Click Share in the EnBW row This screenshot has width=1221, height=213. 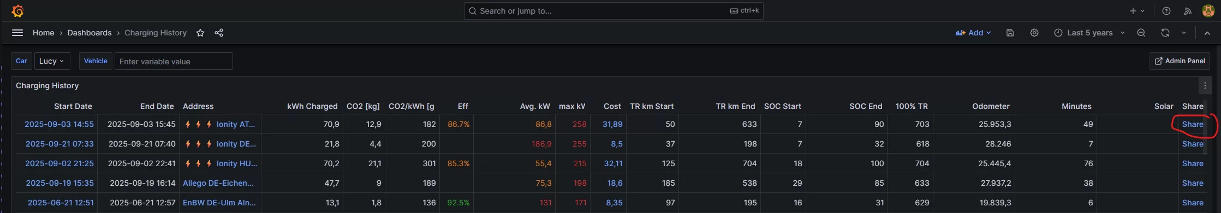click(1193, 203)
